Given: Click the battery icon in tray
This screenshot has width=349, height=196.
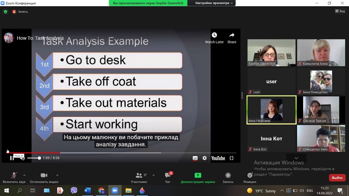Looking at the screenshot, I should click(295, 191).
